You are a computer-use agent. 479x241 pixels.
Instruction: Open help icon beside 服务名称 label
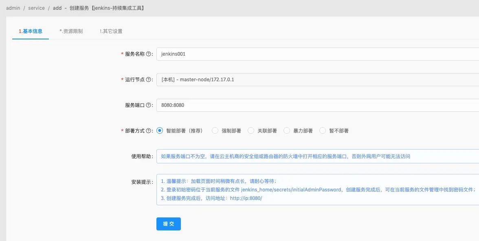click(x=148, y=54)
